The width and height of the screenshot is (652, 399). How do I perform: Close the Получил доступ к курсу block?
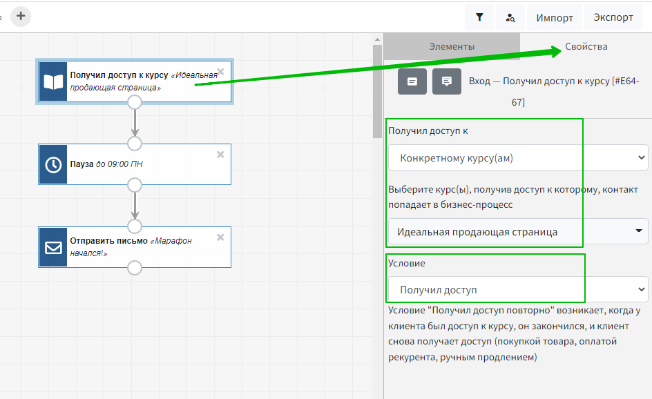[220, 71]
